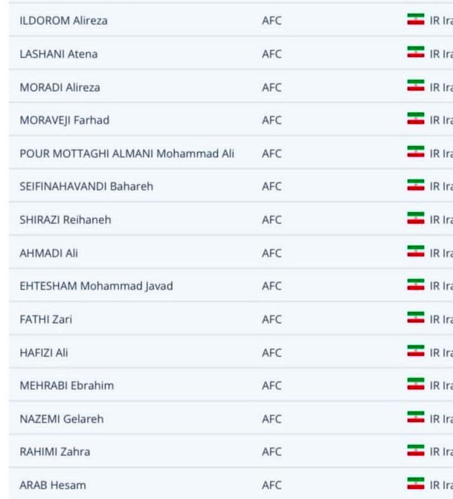Click the Iran flag in AHMADI Ali row
The image size is (453, 499).
point(415,251)
